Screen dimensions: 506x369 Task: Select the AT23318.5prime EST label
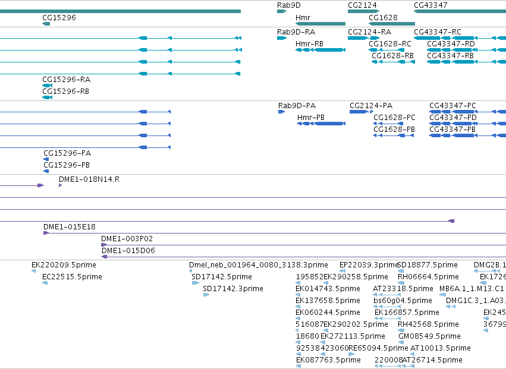click(403, 289)
